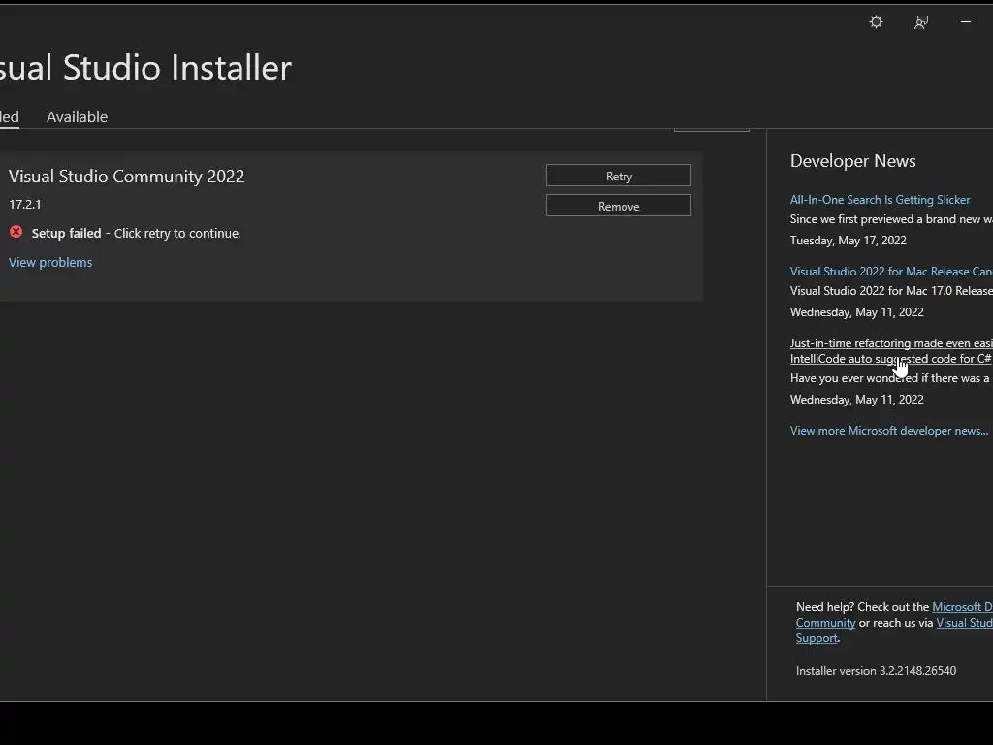Minimize the Visual Studio Installer window
The width and height of the screenshot is (993, 745).
tap(966, 21)
